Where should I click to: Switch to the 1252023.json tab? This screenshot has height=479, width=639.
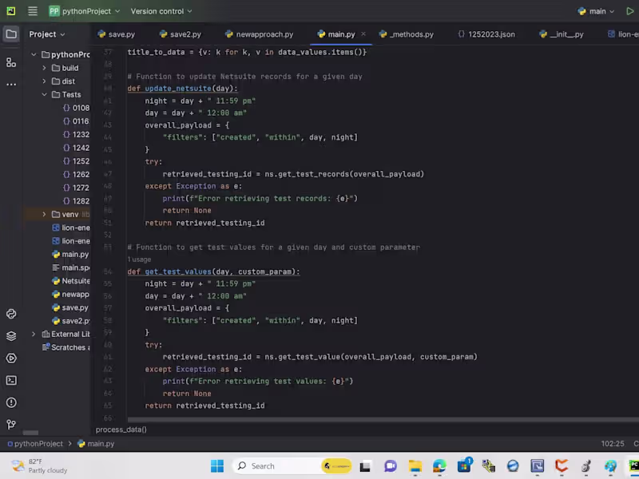pos(486,34)
